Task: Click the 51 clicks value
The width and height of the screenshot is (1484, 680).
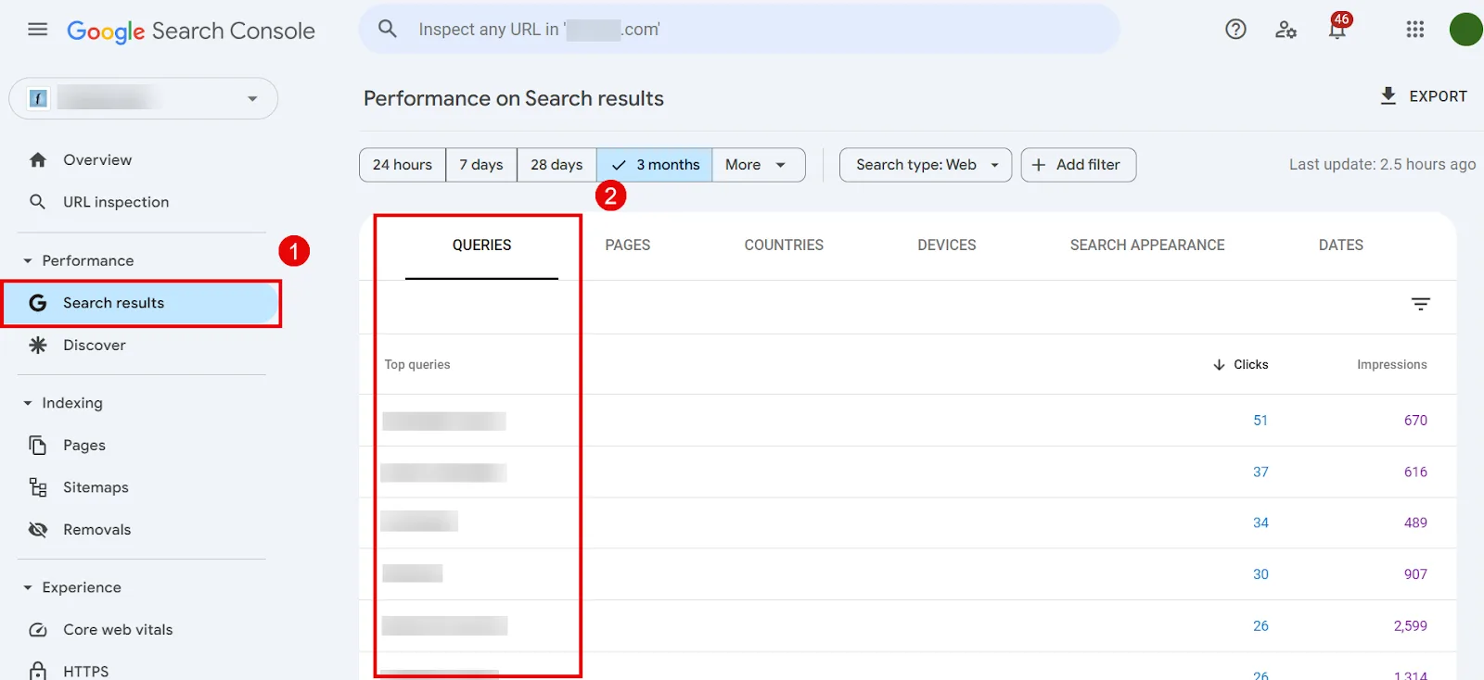Action: (1260, 421)
